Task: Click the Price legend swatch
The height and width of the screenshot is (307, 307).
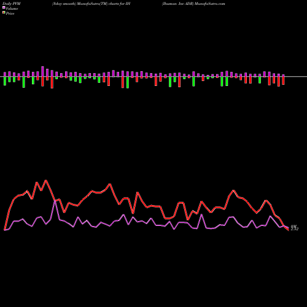Action: pyautogui.click(x=4, y=13)
